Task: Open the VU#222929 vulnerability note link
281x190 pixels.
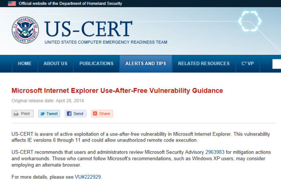Action: click(x=88, y=177)
